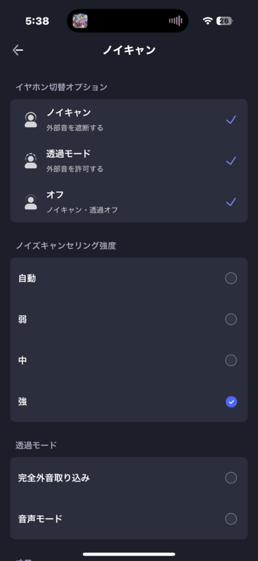Toggle the オフ switching option checkmark

pos(231,202)
